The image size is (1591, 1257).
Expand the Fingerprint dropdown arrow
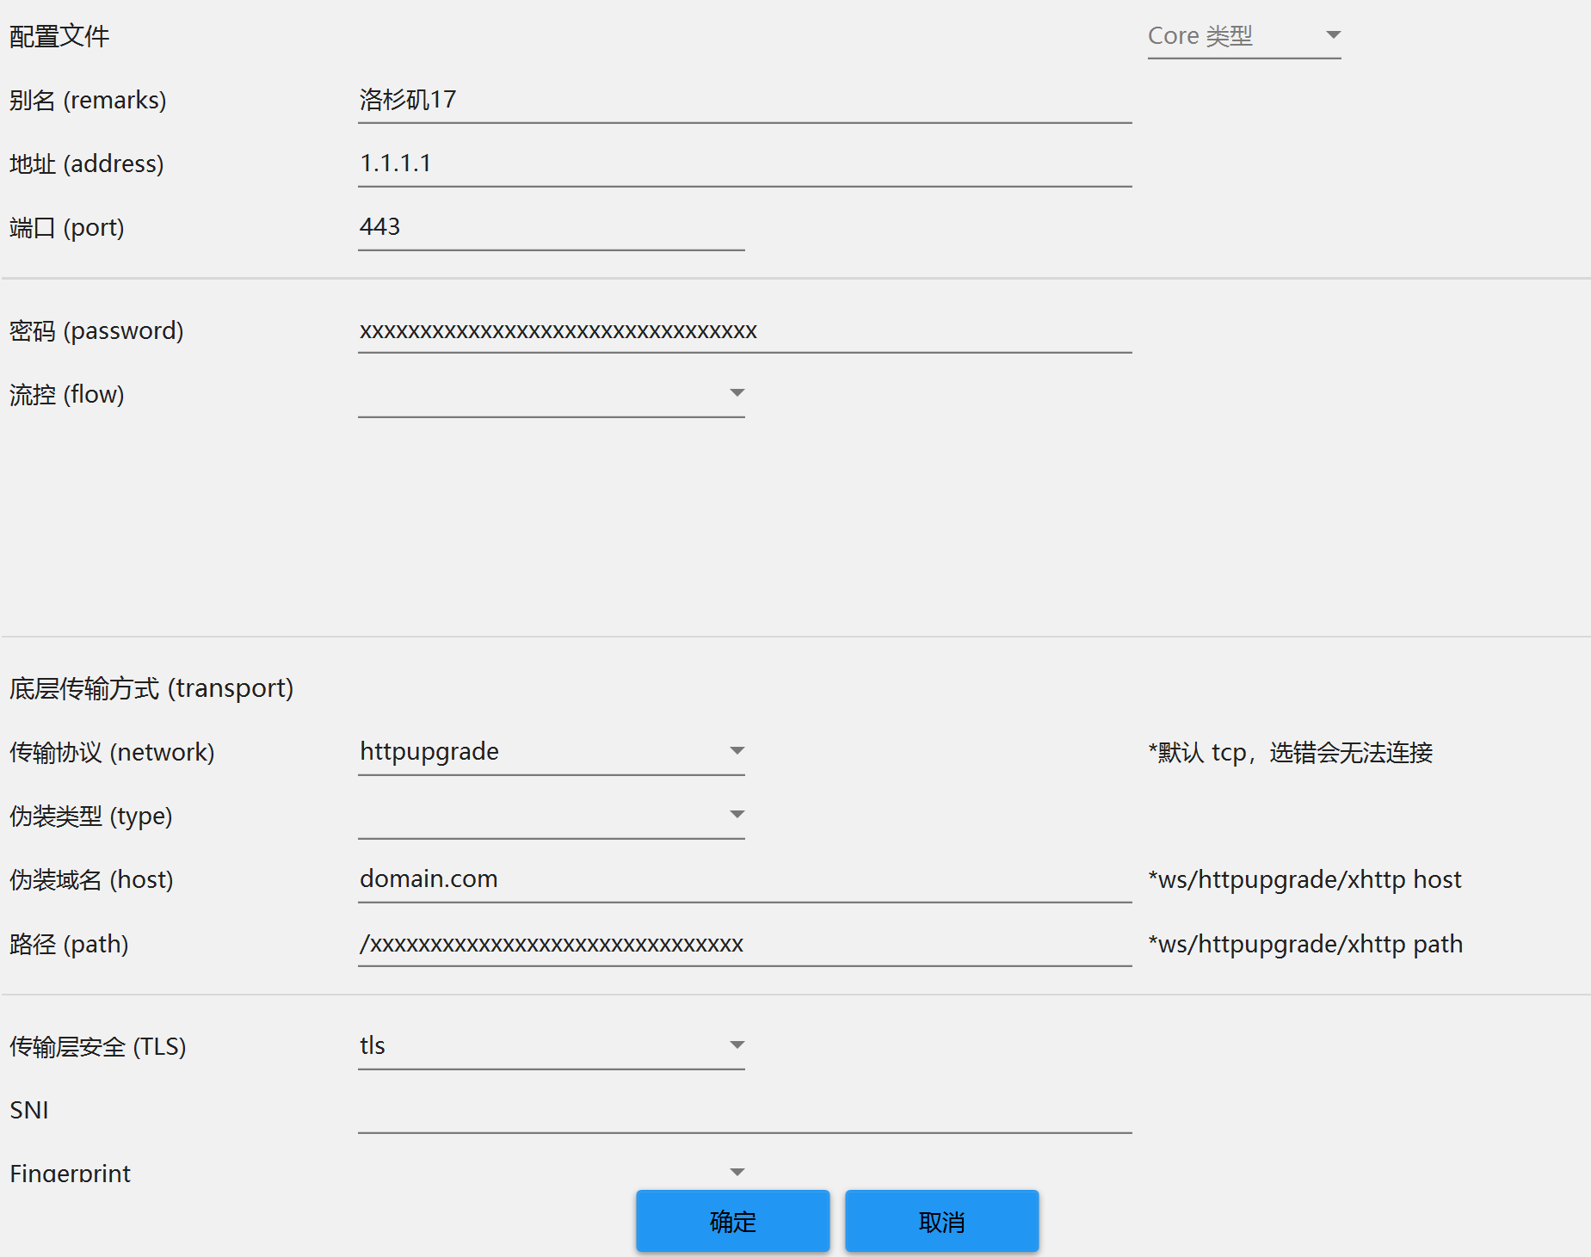tap(737, 1172)
